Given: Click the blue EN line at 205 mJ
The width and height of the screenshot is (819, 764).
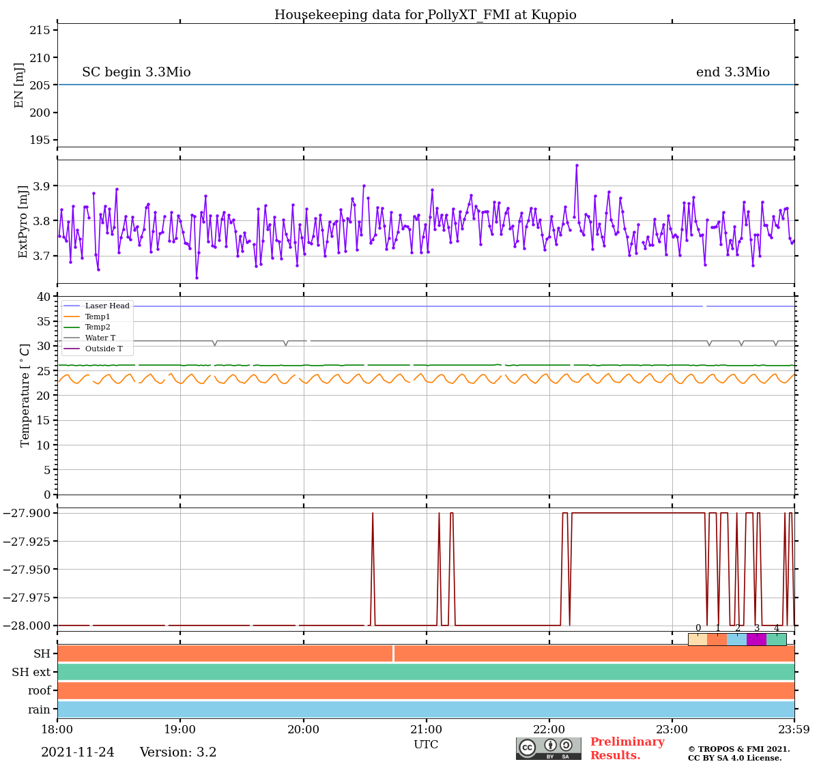Looking at the screenshot, I should click(x=426, y=85).
